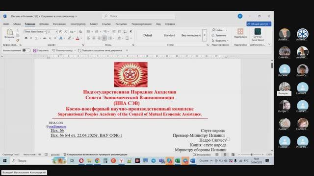Toggle the Автосохранение autosave switch
314x176 pixels.
click(x=26, y=50)
